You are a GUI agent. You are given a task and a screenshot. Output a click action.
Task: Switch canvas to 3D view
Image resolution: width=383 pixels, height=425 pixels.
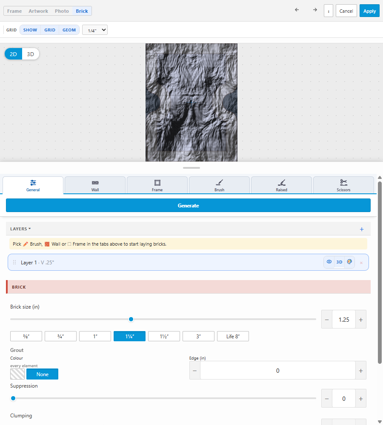30,54
